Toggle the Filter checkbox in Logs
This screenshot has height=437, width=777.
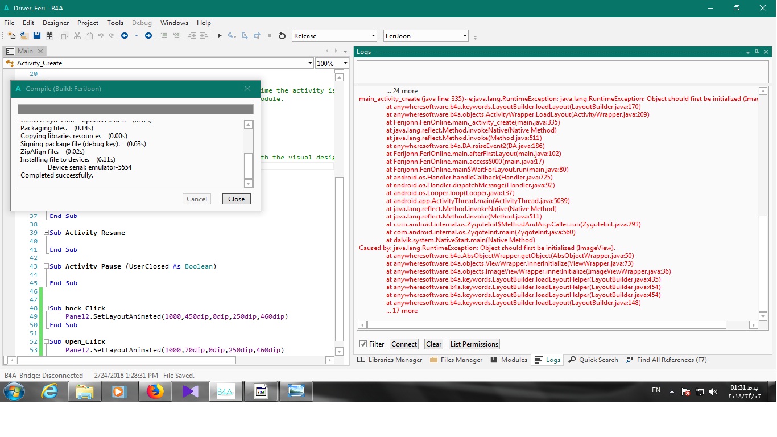point(363,344)
